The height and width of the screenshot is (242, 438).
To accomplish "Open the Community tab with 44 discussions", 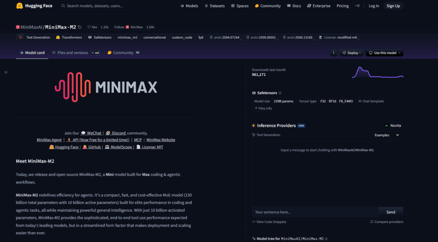I will pos(124,52).
